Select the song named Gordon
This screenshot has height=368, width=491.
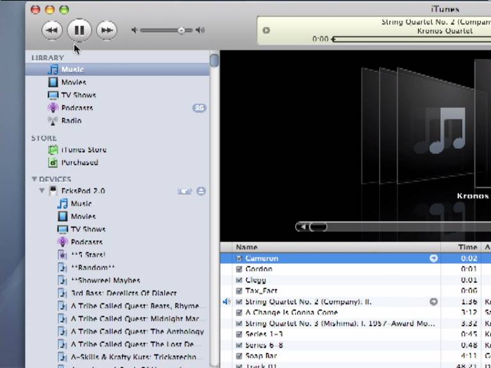259,269
